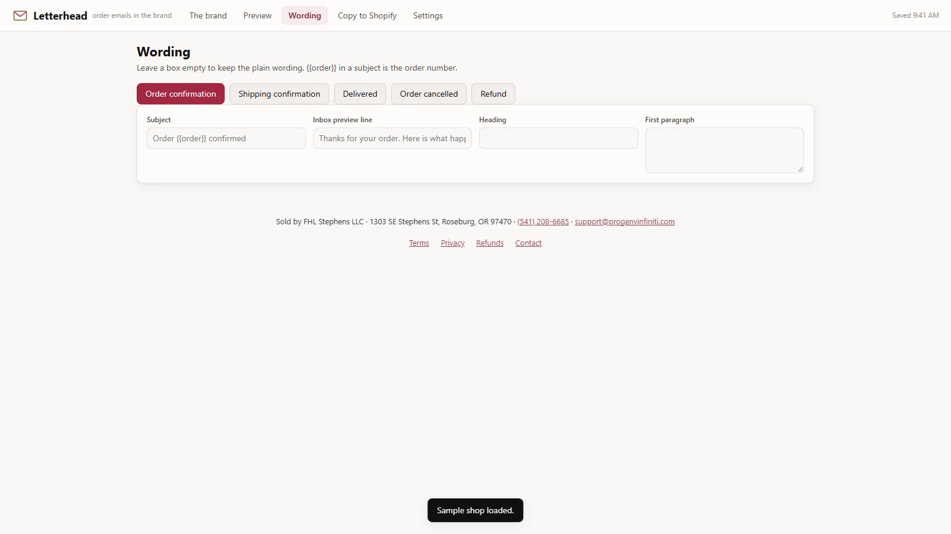Focus the First paragraph textarea
Image resolution: width=951 pixels, height=534 pixels.
point(725,151)
